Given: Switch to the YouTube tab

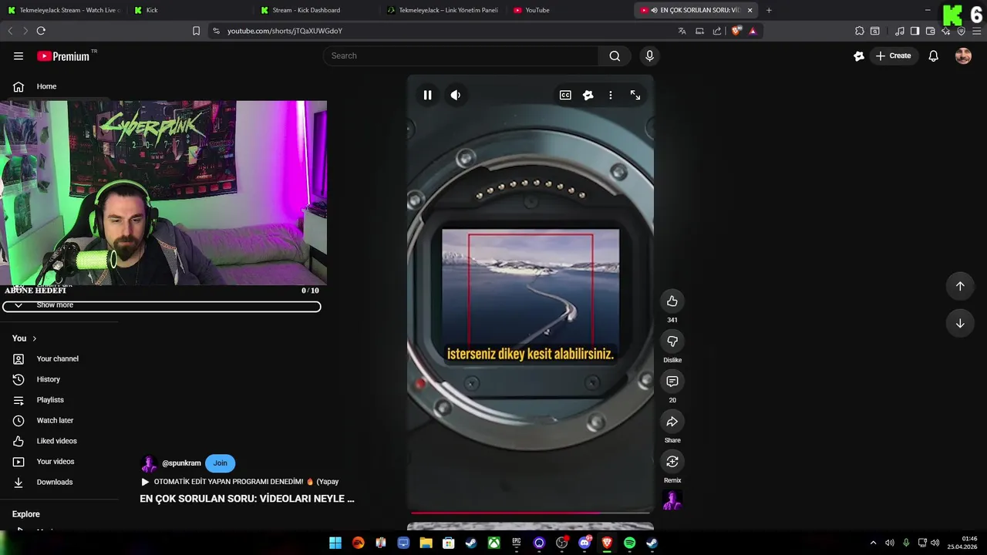Looking at the screenshot, I should pyautogui.click(x=569, y=10).
